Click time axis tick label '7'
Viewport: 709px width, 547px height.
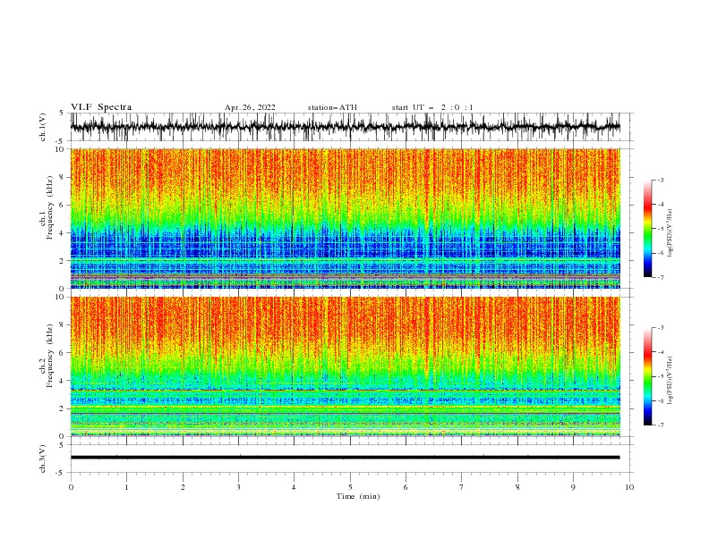[462, 487]
